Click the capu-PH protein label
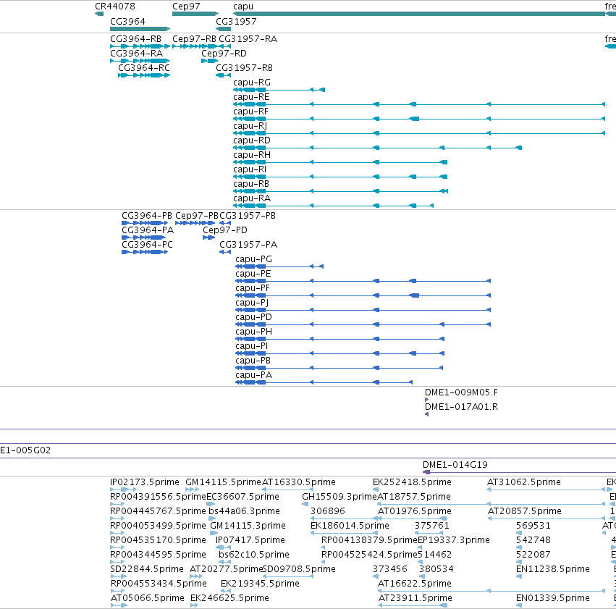The width and height of the screenshot is (616, 609). tap(254, 332)
